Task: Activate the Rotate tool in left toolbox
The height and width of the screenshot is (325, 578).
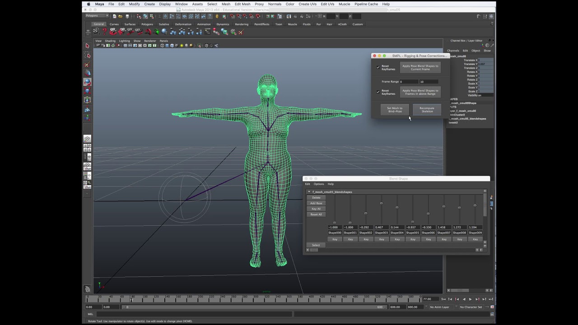Action: click(87, 82)
